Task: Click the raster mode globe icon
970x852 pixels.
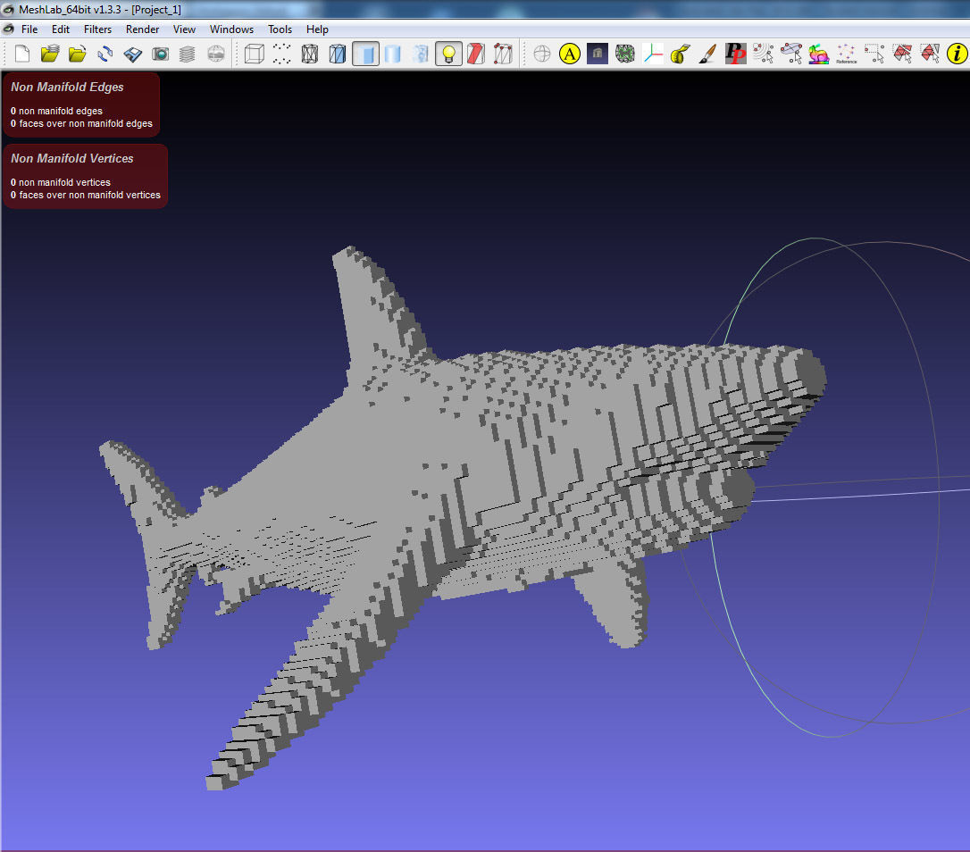Action: 215,54
